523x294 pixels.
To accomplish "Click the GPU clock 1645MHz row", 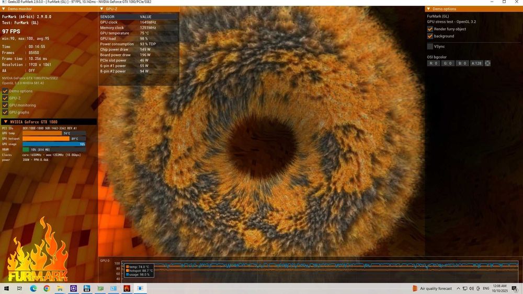I will 139,22.
